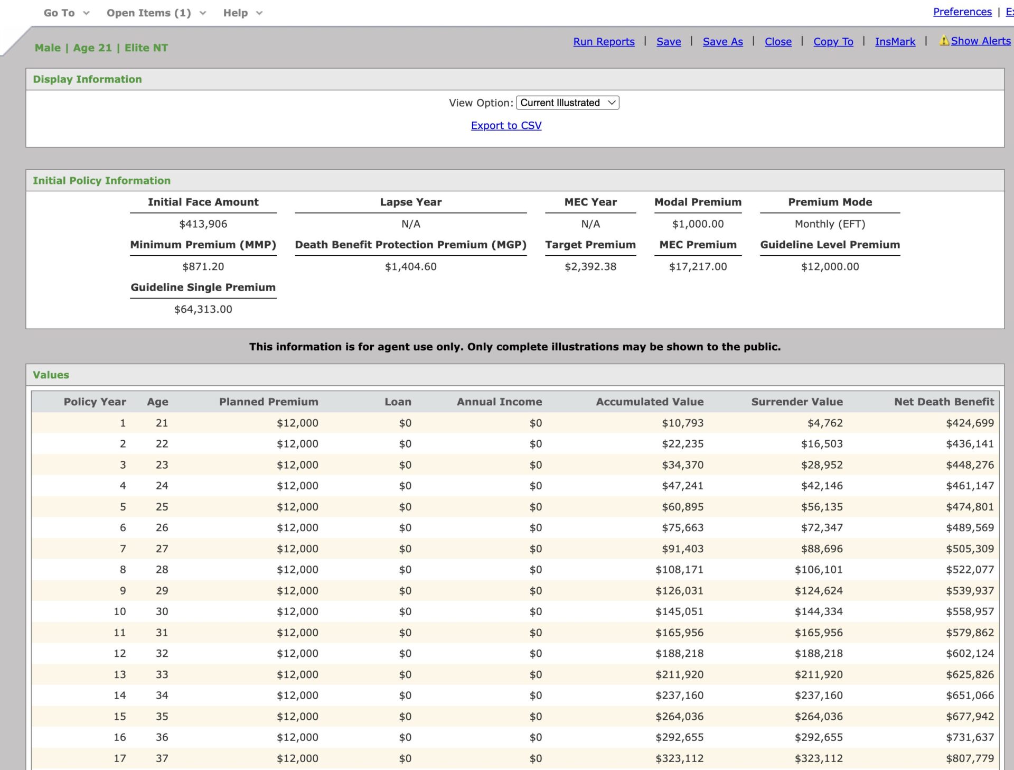Select the Policy Year 10 row
This screenshot has width=1014, height=770.
(515, 611)
